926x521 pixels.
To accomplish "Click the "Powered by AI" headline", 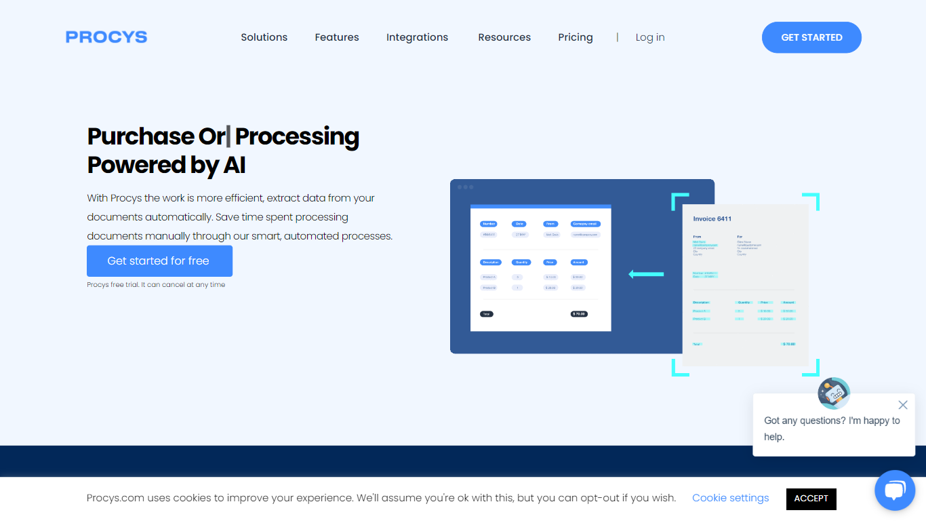I will click(x=166, y=165).
